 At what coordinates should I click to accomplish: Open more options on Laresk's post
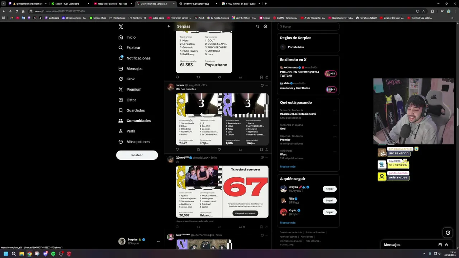267,85
